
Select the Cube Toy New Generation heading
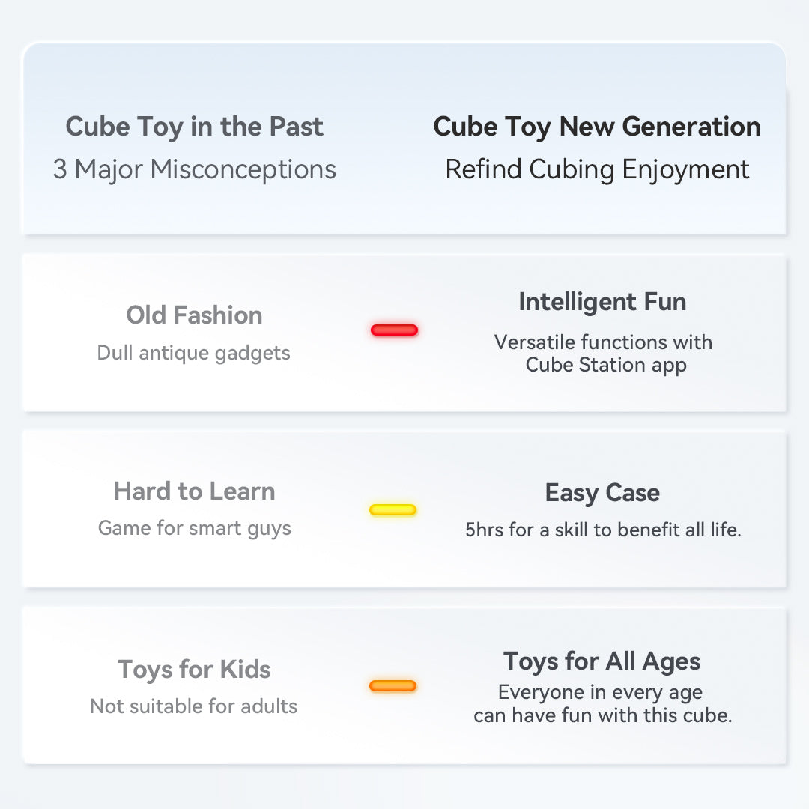597,127
